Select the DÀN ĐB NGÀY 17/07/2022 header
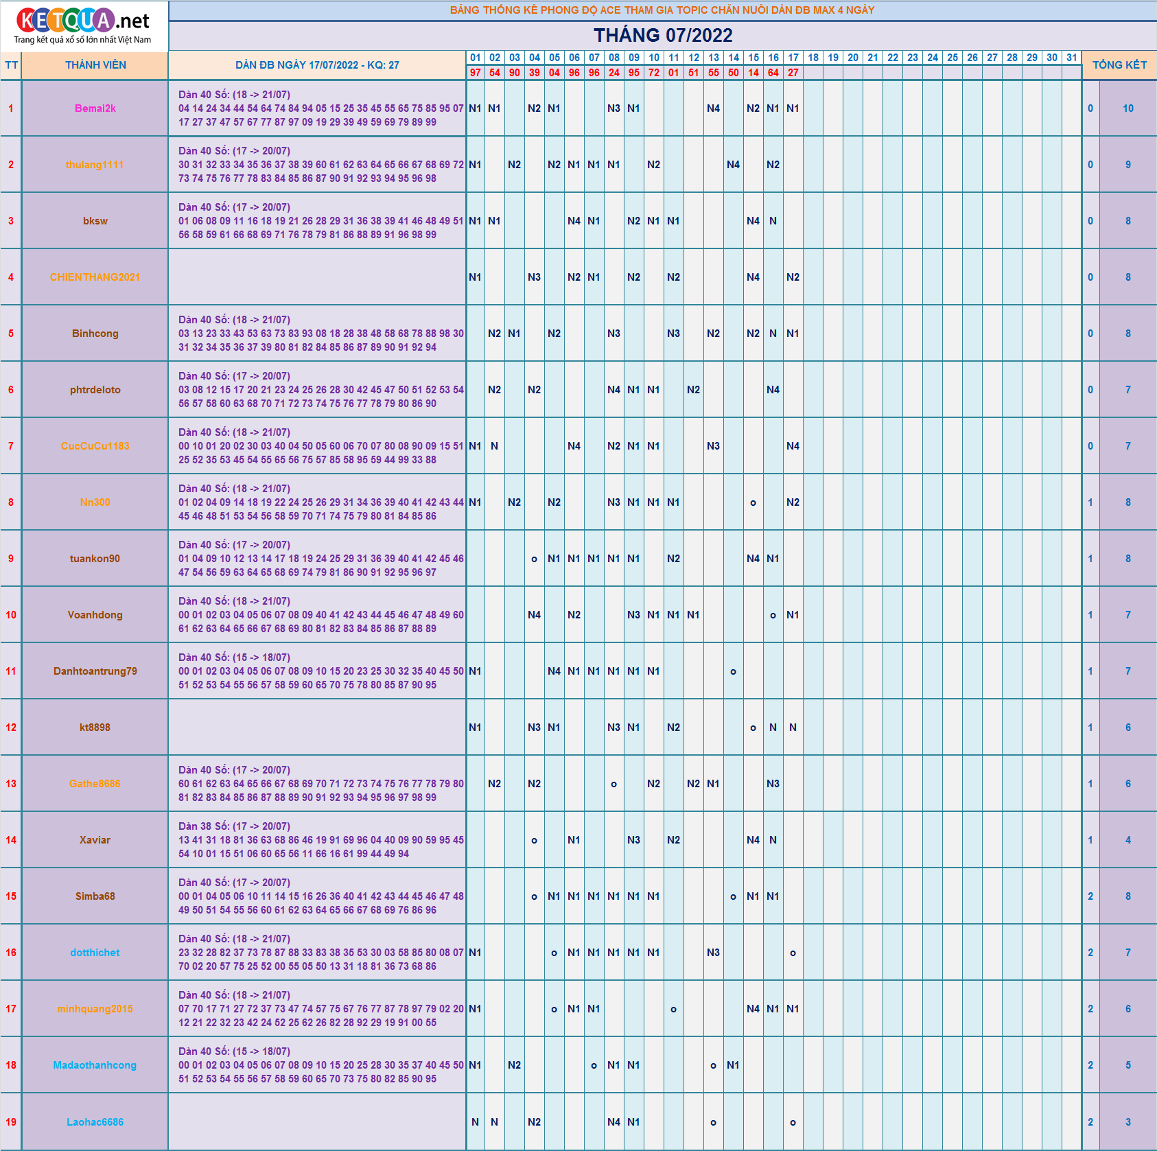The width and height of the screenshot is (1157, 1151). (x=317, y=65)
